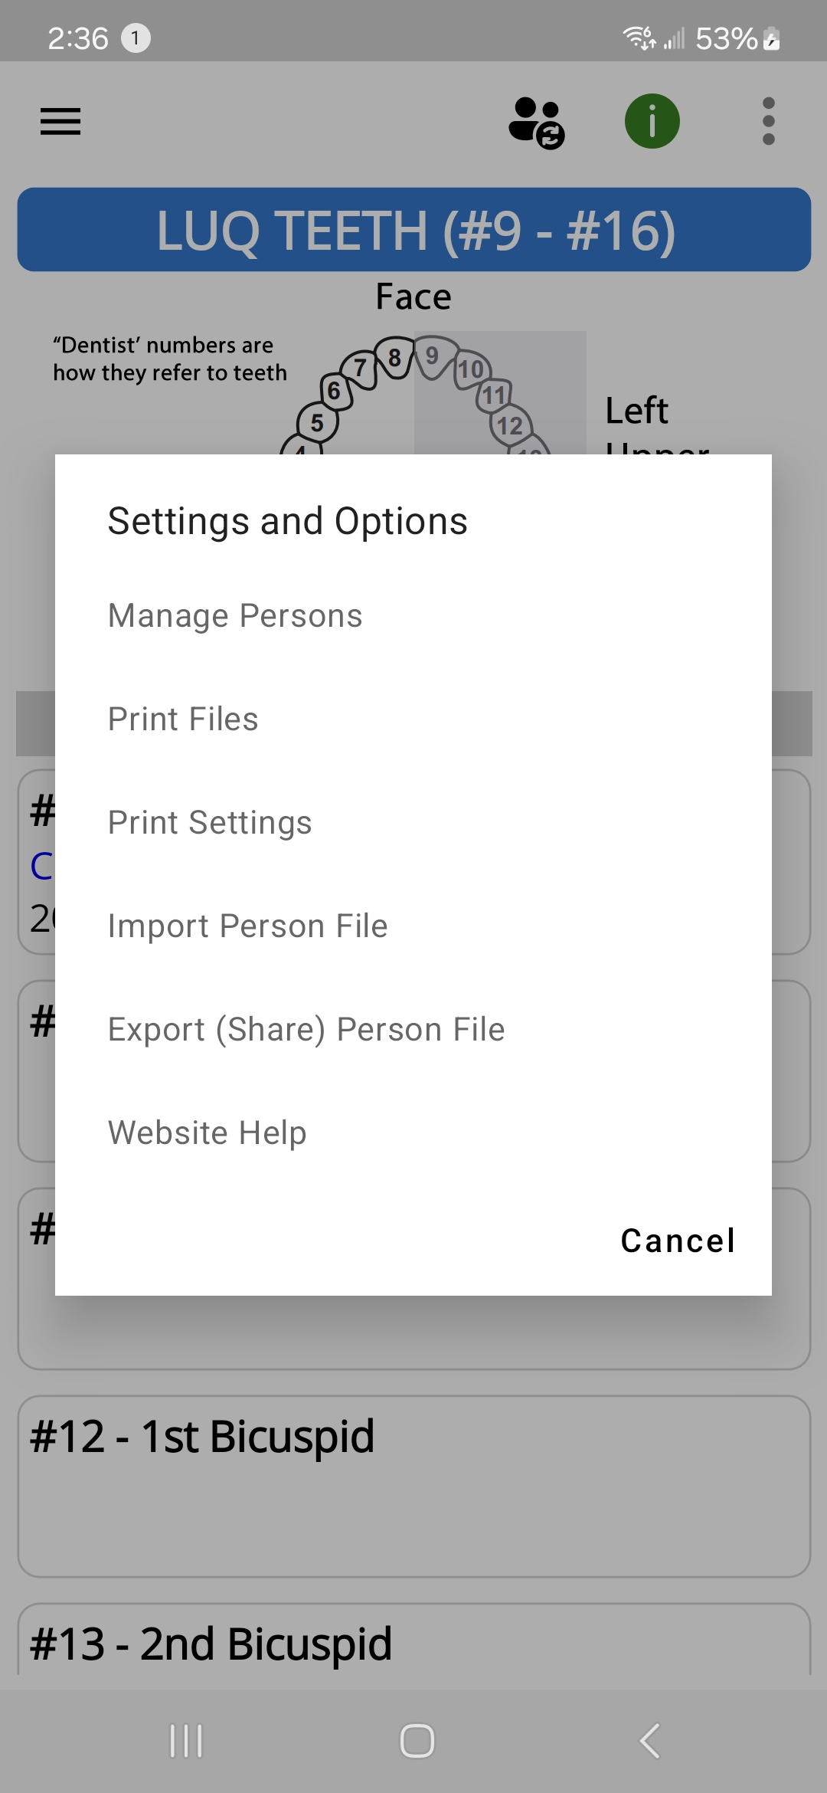Choose Print Files from the dialog
This screenshot has width=827, height=1793.
183,719
